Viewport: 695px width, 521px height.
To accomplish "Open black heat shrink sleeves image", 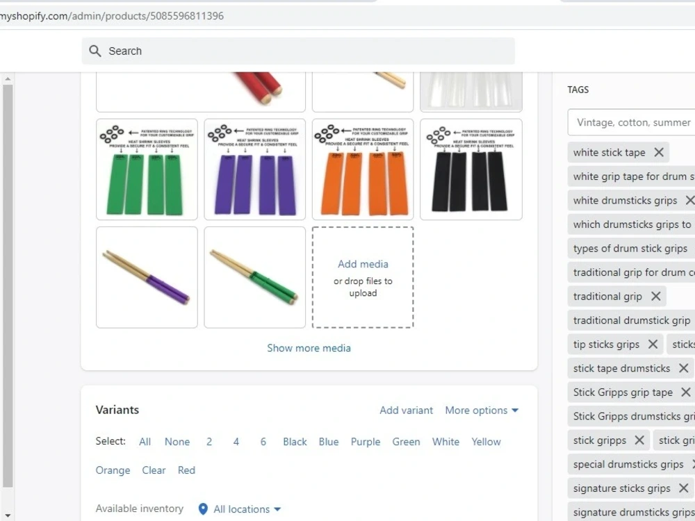I will click(471, 169).
